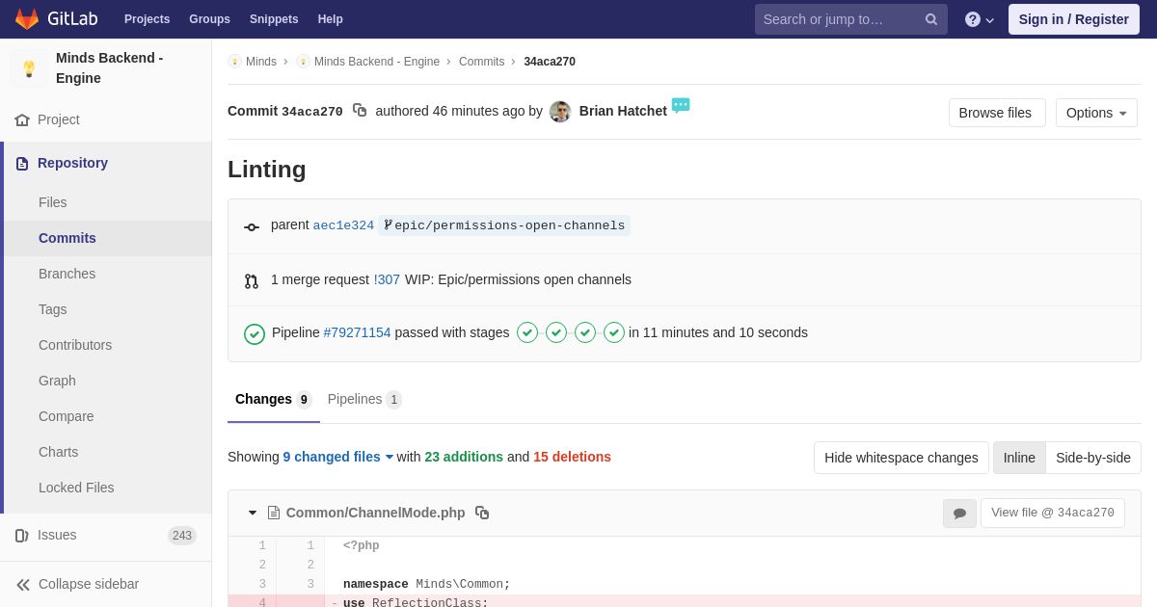Open parent commit aec1e324 link
1157x607 pixels.
(343, 225)
